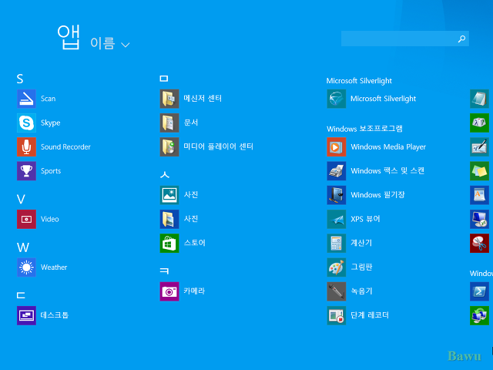
Task: Select the ㅁ group header
Action: click(164, 79)
